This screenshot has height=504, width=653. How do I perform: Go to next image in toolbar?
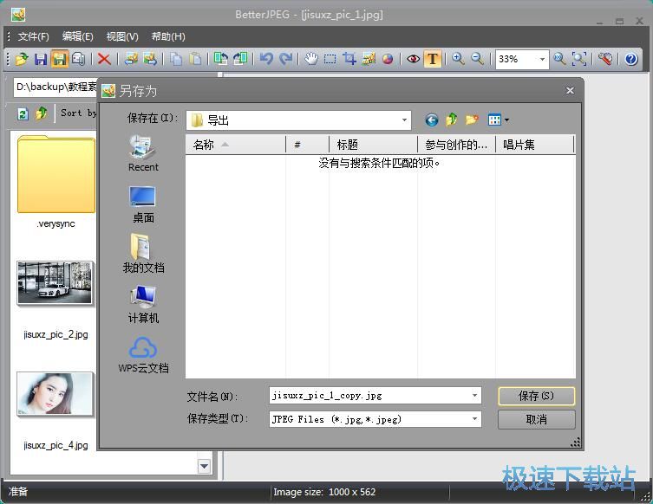[x=149, y=59]
